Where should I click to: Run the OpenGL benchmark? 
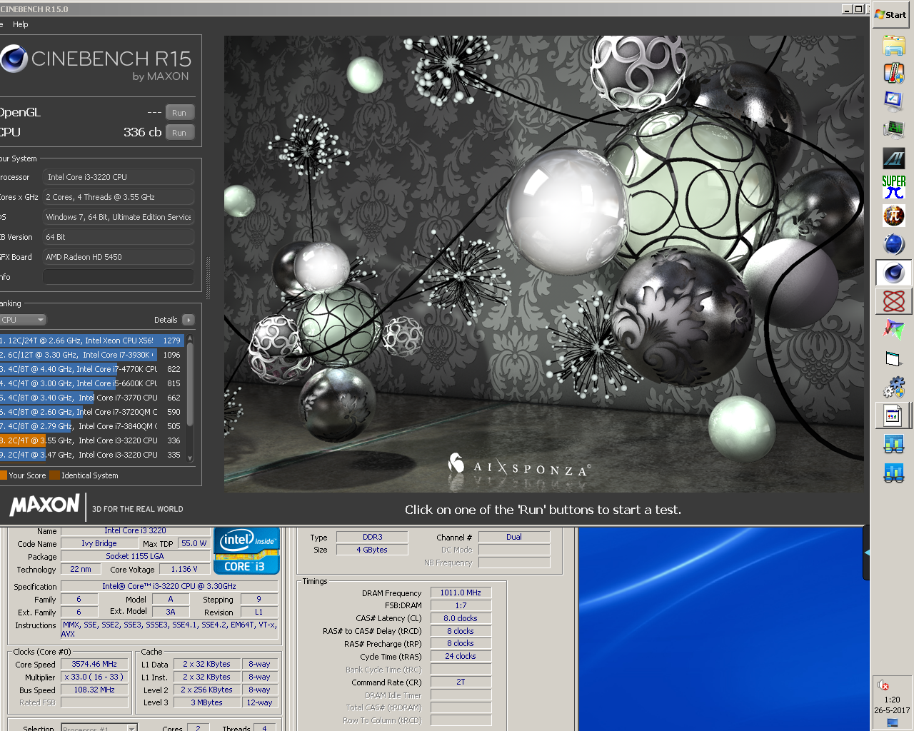point(179,113)
